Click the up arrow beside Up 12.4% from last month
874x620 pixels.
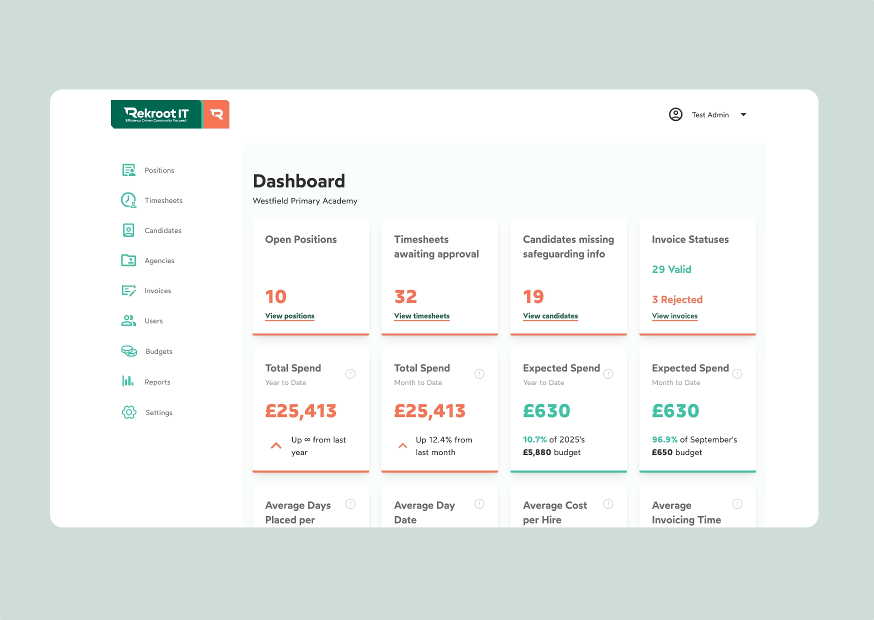[402, 445]
